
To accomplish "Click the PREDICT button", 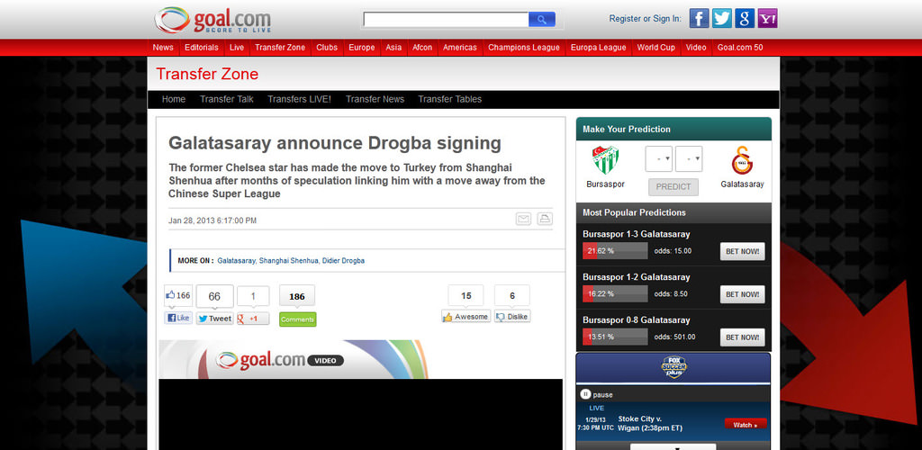I will click(x=673, y=187).
